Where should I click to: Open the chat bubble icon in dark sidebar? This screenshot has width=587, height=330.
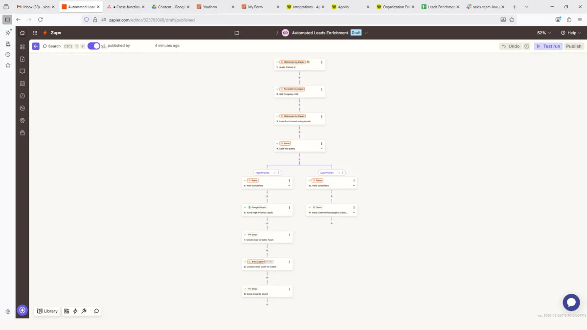click(x=22, y=71)
